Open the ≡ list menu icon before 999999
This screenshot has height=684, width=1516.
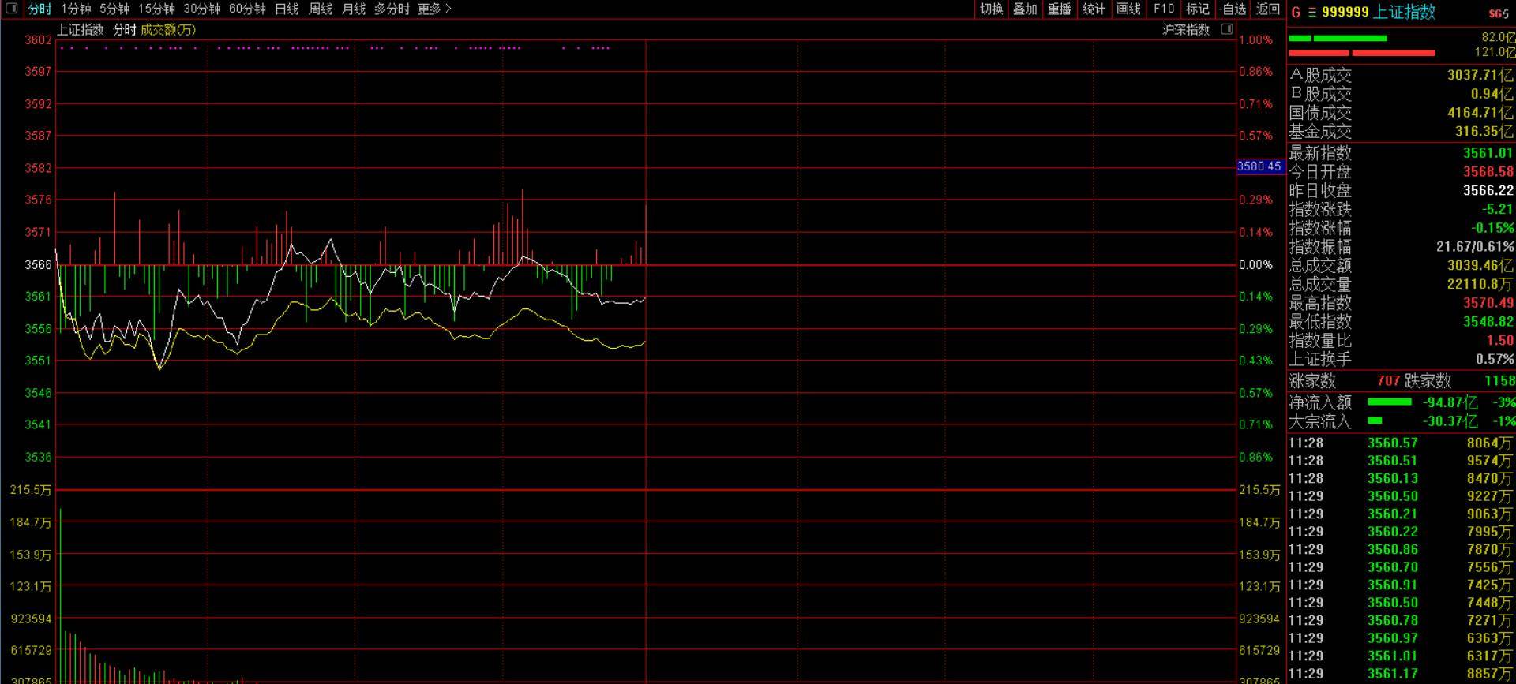[x=1311, y=13]
